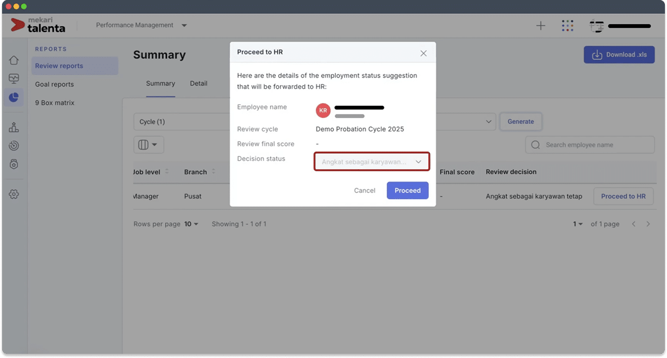667x358 pixels.
Task: Open Goal reports in the sidebar
Action: pos(54,85)
